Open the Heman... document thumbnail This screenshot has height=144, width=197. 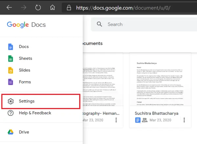click(103, 79)
